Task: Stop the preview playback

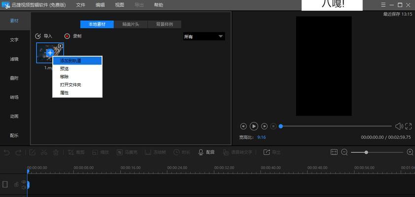Action: pyautogui.click(x=273, y=126)
